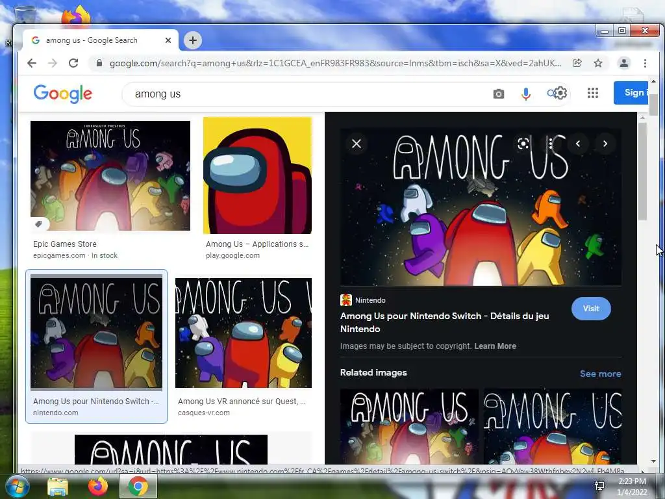Close the among us Google Search tab

click(x=168, y=40)
